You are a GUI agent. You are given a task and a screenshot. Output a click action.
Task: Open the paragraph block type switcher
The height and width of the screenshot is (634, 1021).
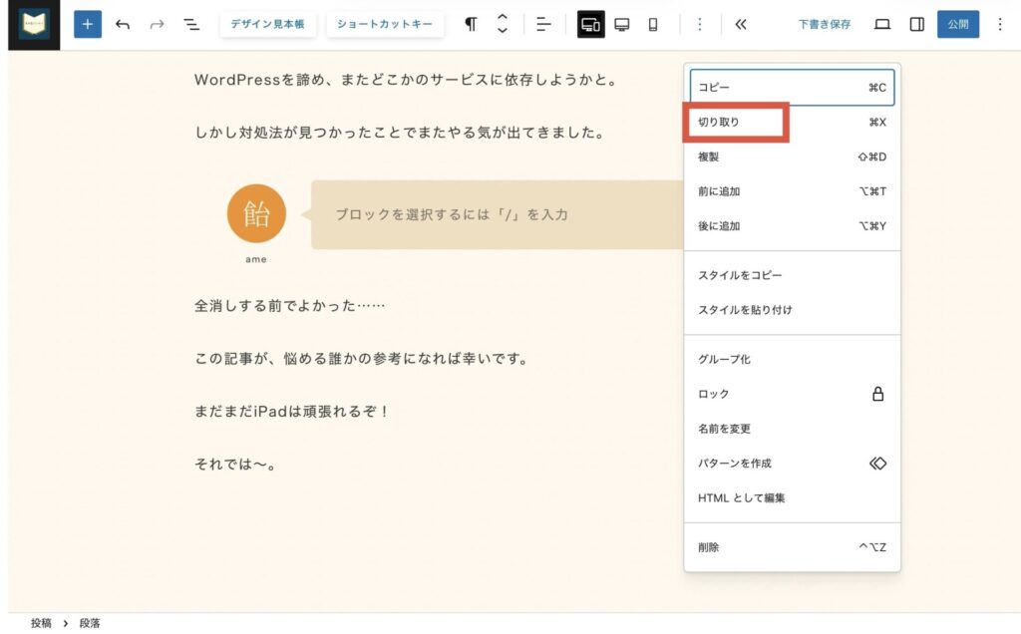471,24
